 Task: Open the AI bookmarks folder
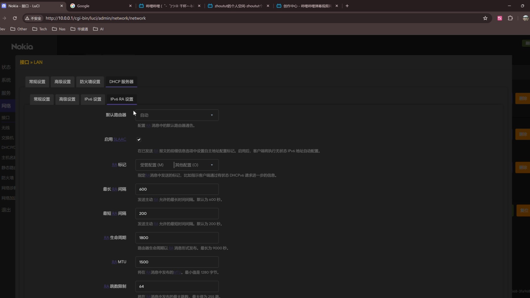98,29
